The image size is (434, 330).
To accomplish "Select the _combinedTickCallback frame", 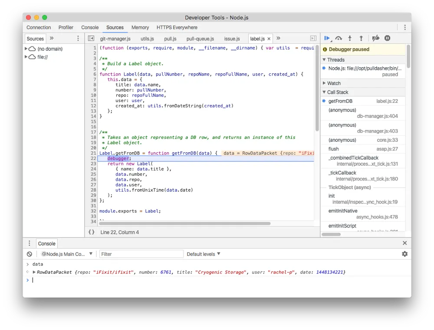I will [363, 161].
